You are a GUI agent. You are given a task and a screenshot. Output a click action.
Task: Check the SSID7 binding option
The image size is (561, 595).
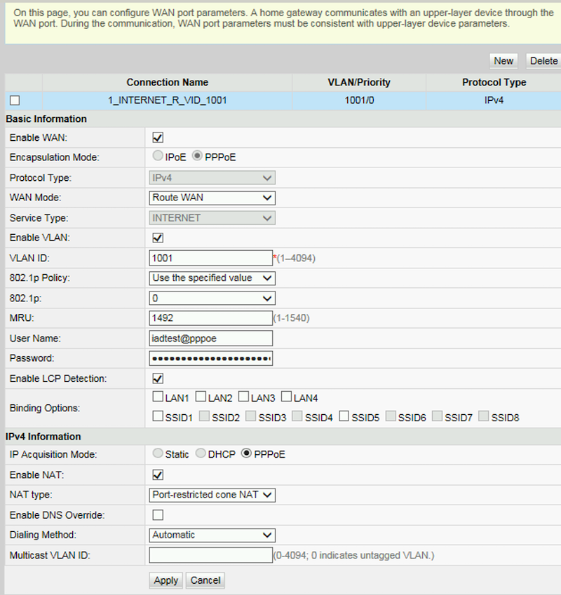coord(438,416)
